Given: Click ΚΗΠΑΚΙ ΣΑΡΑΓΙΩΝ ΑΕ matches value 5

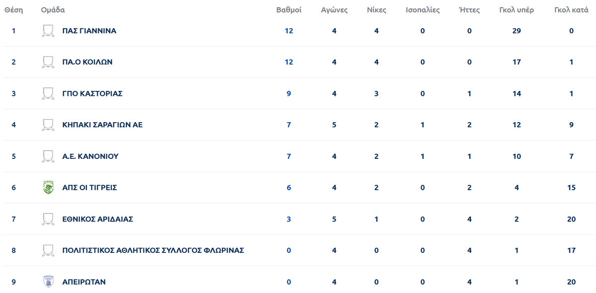Looking at the screenshot, I should [x=334, y=125].
